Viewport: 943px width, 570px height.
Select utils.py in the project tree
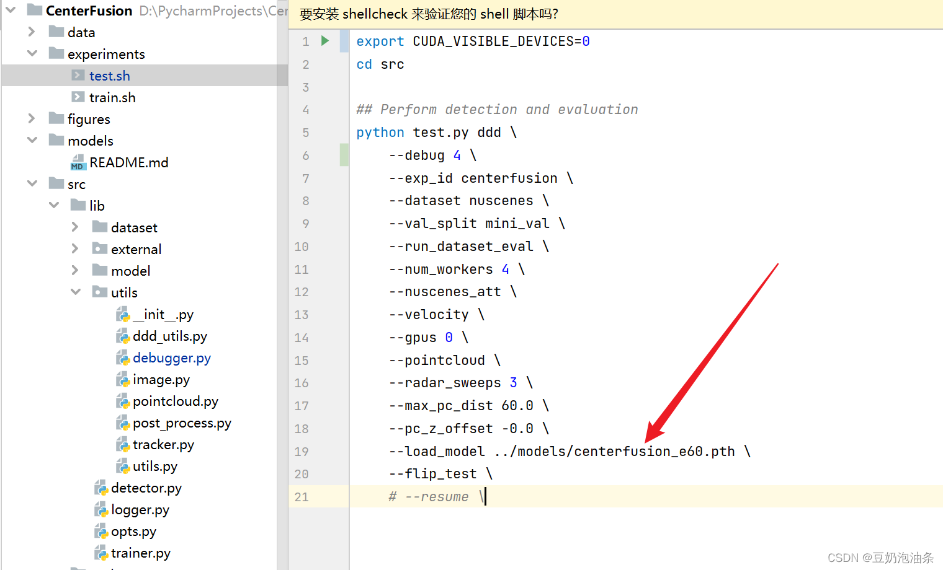point(155,466)
